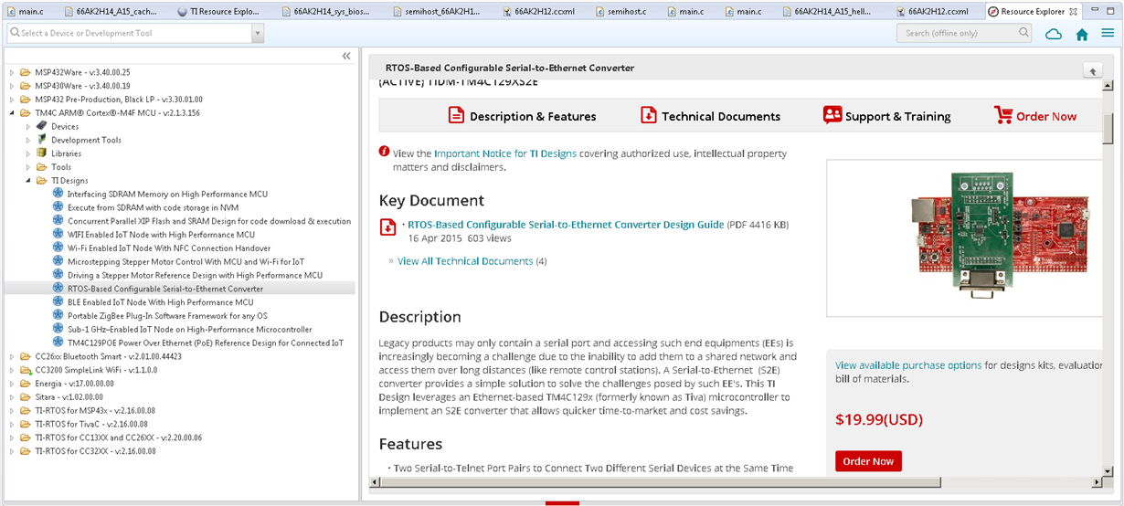Click the Key Document PDF icon
The width and height of the screenshot is (1124, 506).
pos(387,227)
